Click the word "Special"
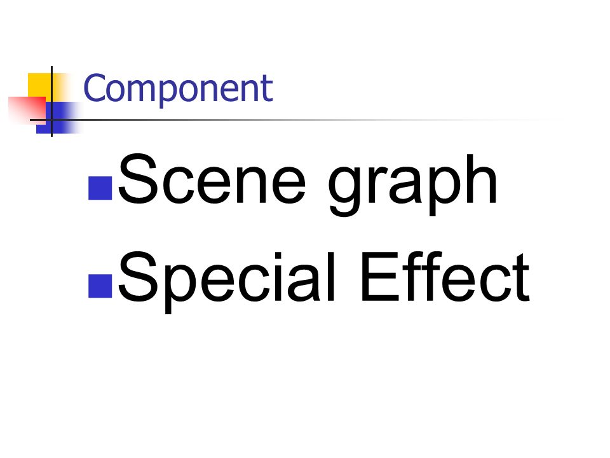Screen dimensions: 610x458 click(x=226, y=281)
